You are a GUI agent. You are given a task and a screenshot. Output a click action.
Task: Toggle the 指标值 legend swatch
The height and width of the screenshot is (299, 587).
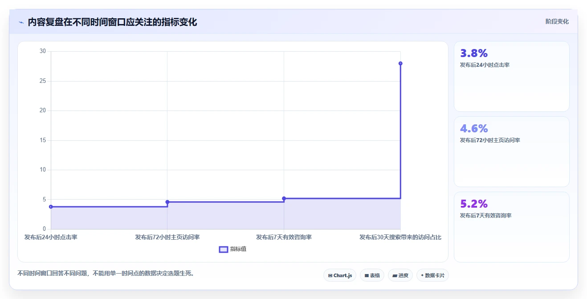(224, 249)
